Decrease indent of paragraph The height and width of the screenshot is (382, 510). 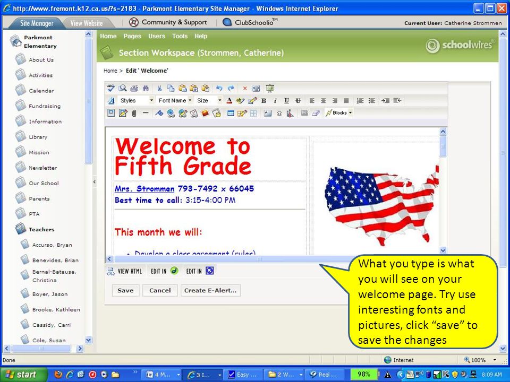tap(397, 100)
